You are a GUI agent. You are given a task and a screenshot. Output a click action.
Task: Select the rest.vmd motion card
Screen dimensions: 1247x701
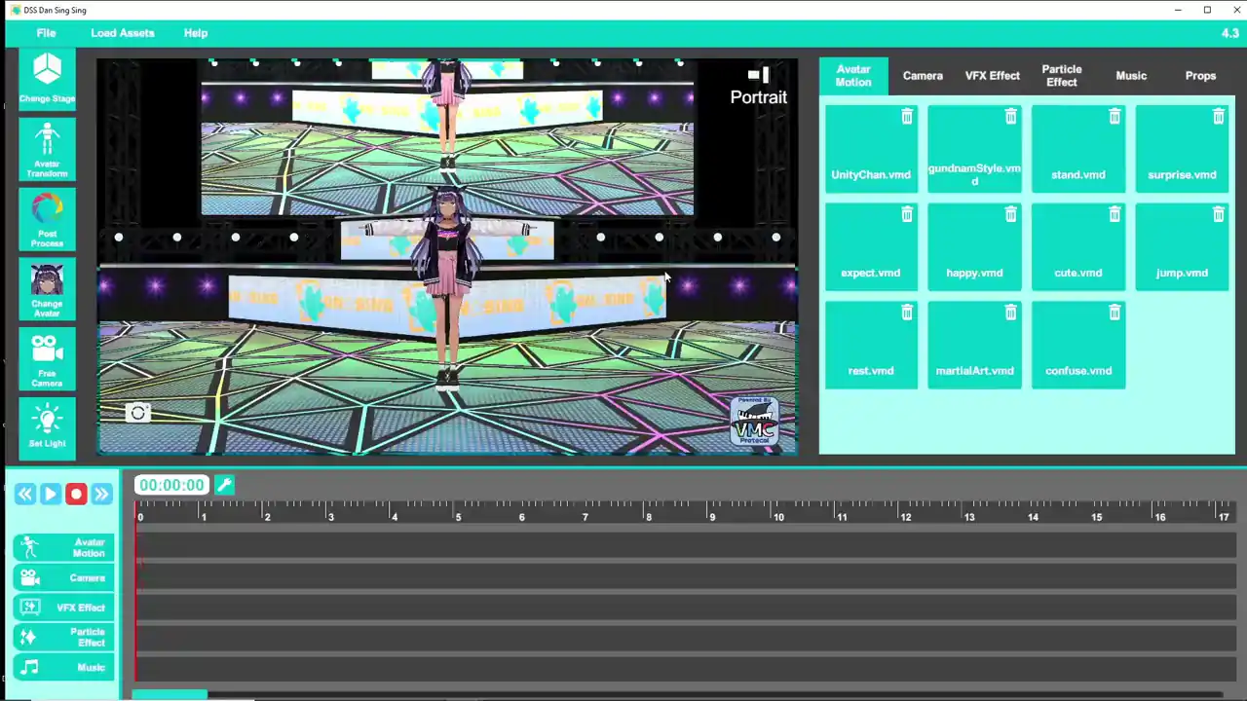871,345
